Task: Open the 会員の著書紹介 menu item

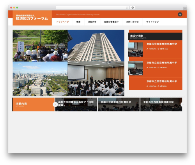Action: 111,22
